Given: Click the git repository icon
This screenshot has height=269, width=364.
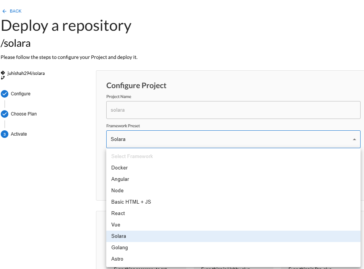Looking at the screenshot, I should click(x=3, y=73).
